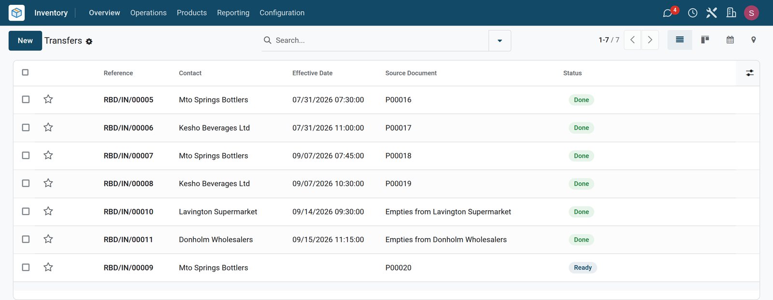Switch to calendar view
This screenshot has height=300, width=773.
[x=730, y=40]
